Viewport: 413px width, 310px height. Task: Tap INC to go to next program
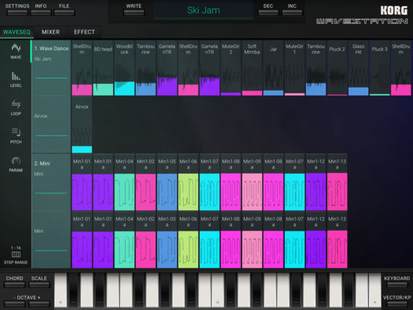point(292,9)
